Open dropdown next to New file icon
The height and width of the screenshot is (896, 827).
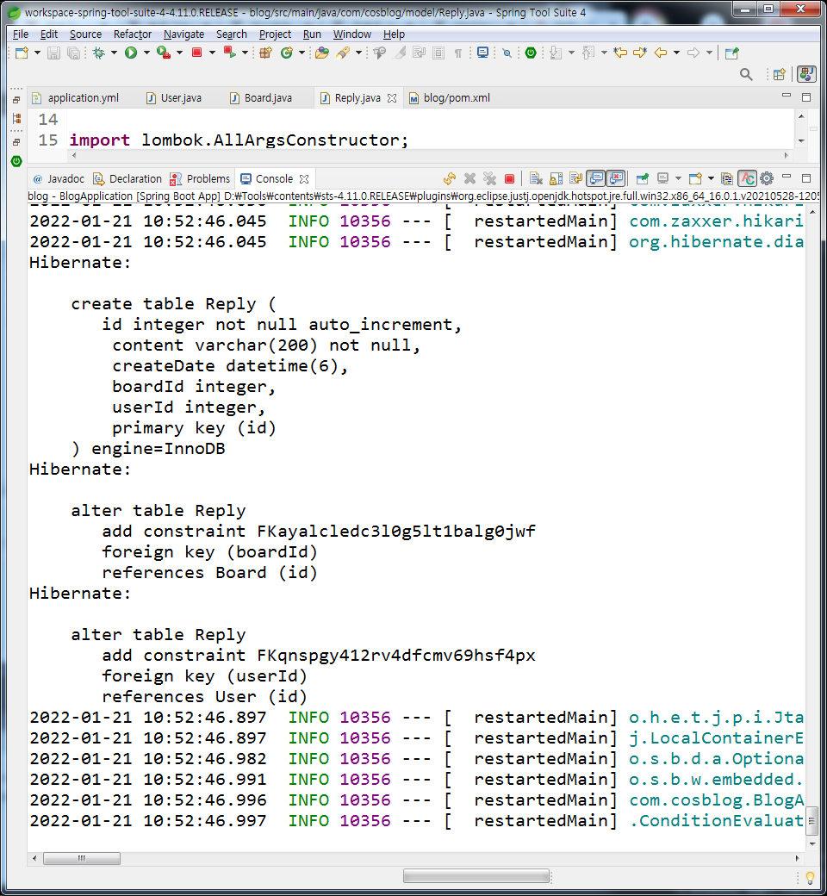pyautogui.click(x=38, y=53)
